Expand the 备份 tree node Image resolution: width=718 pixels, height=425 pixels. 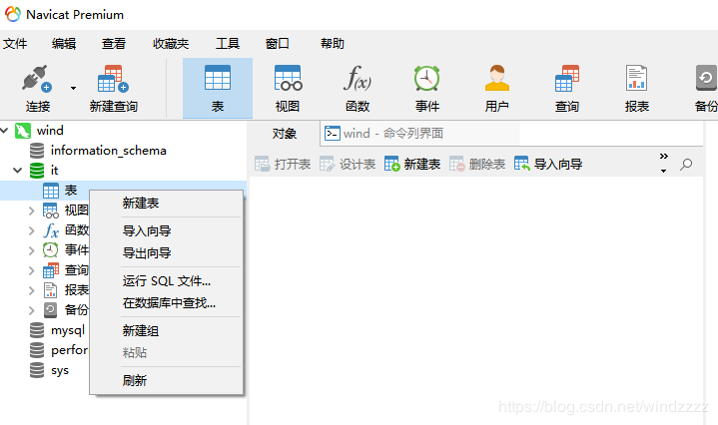[x=31, y=310]
